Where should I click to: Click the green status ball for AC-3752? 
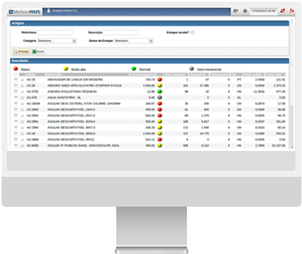(160, 91)
